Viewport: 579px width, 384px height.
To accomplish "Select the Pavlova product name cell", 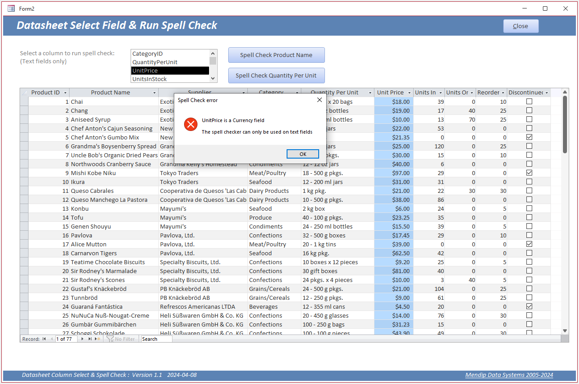I will [x=114, y=235].
